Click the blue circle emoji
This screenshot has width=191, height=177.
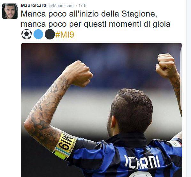tap(38, 34)
